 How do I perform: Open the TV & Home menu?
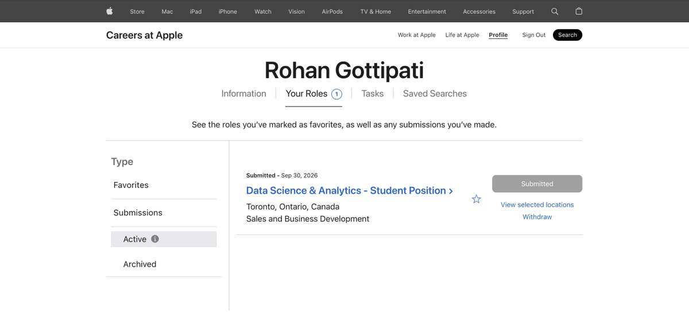point(376,11)
